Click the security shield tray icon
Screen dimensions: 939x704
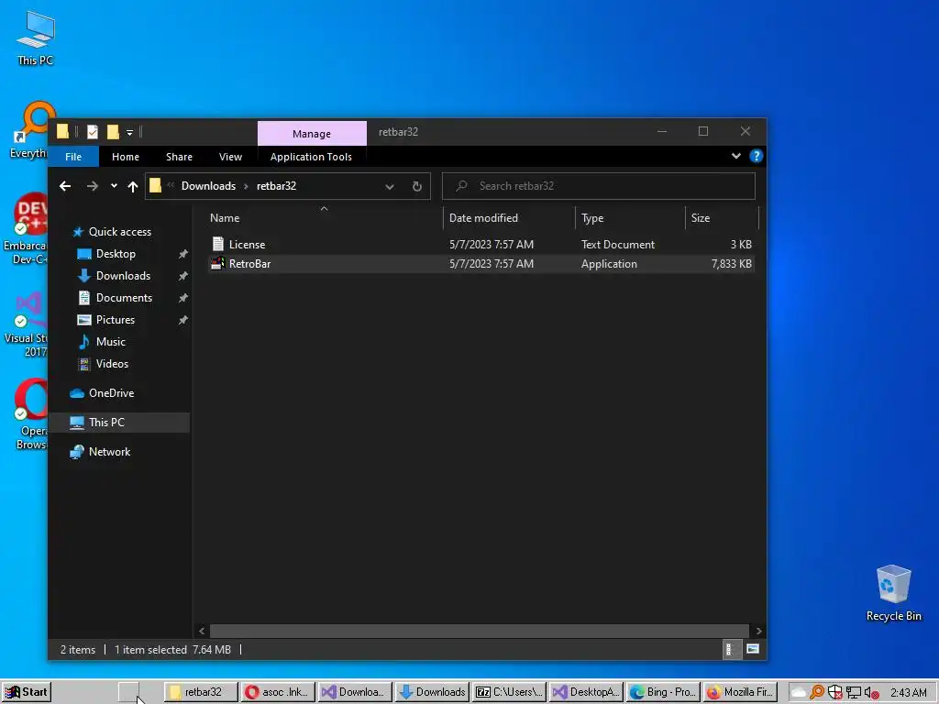834,693
